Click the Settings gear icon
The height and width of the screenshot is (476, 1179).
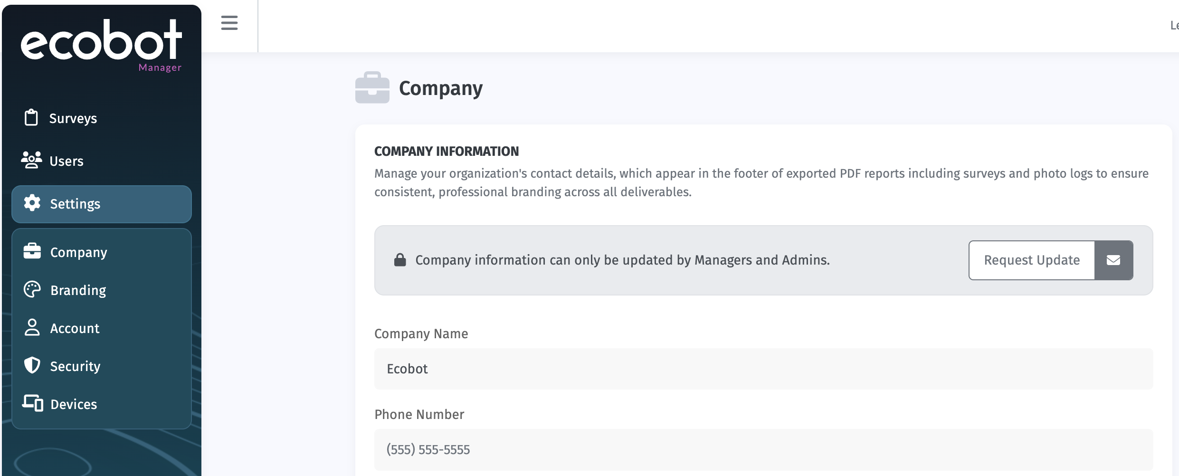coord(32,203)
